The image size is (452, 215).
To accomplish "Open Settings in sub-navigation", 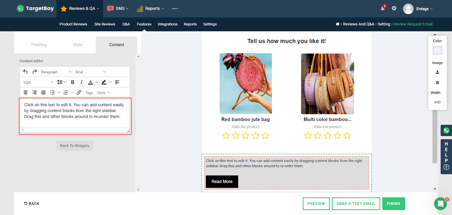I will (210, 24).
